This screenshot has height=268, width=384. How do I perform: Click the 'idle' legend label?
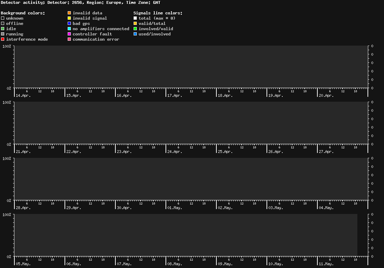pos(11,29)
